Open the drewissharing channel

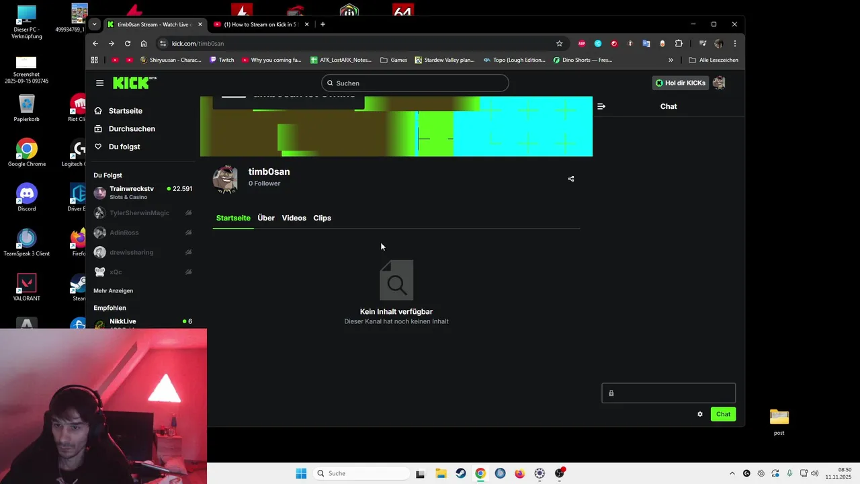pyautogui.click(x=143, y=252)
